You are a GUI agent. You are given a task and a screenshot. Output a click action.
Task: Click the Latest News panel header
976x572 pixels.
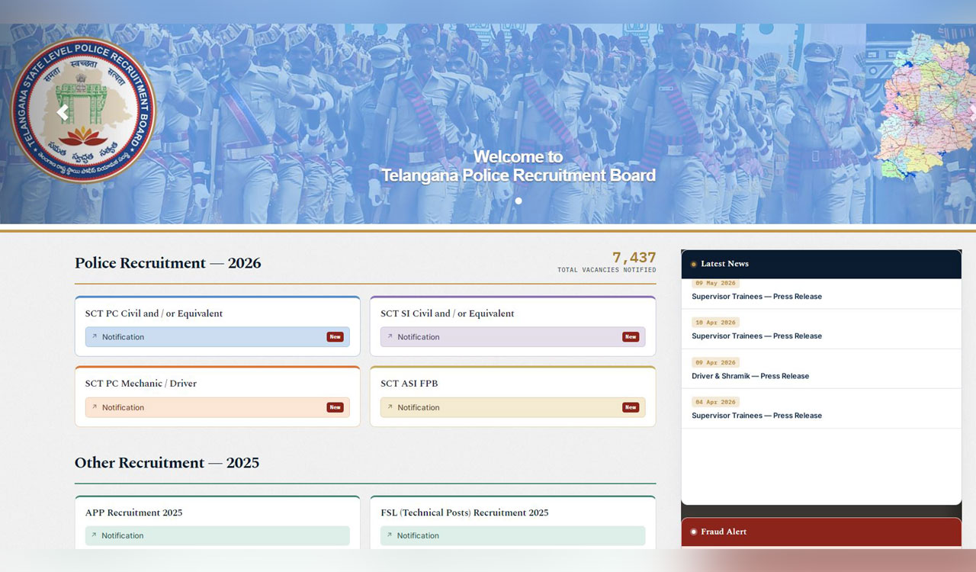[821, 264]
